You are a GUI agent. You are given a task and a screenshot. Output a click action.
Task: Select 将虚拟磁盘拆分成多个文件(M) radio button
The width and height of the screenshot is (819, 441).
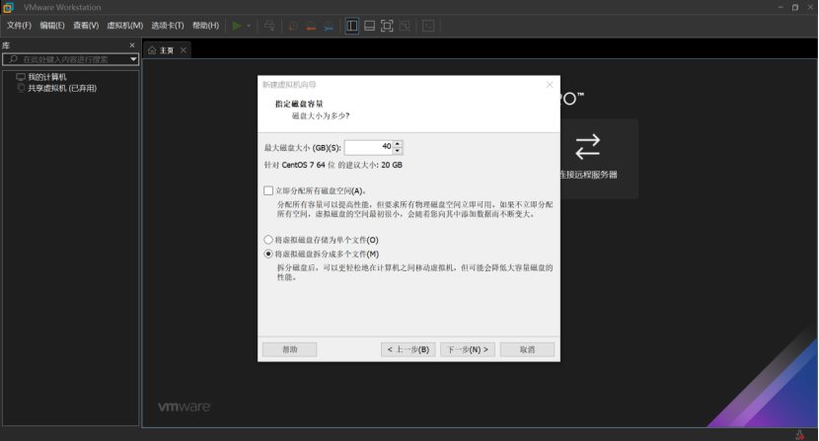click(x=268, y=254)
